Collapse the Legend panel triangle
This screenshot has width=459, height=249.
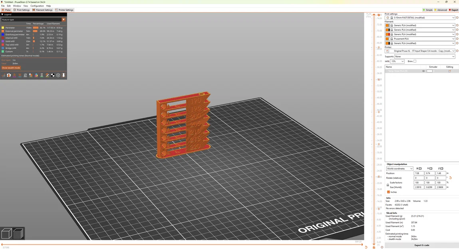[x=2, y=14]
